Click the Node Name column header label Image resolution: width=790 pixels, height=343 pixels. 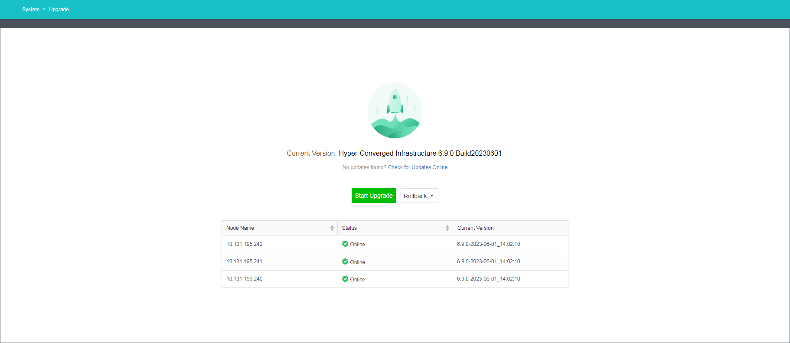(x=240, y=228)
